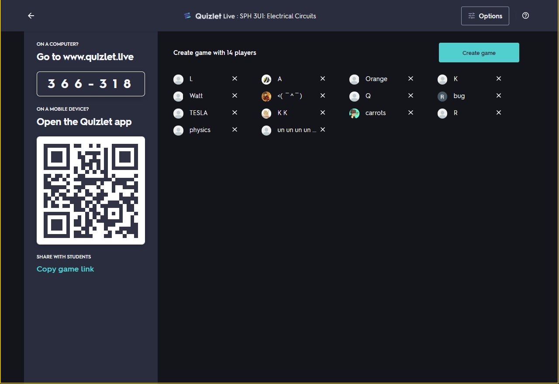Click the 'Go to www.quizlet.live' text

click(x=85, y=57)
